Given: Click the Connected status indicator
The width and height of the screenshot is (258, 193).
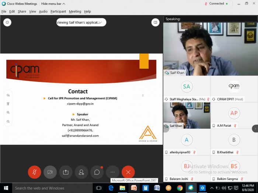Looking at the screenshot, I should click(x=216, y=4).
